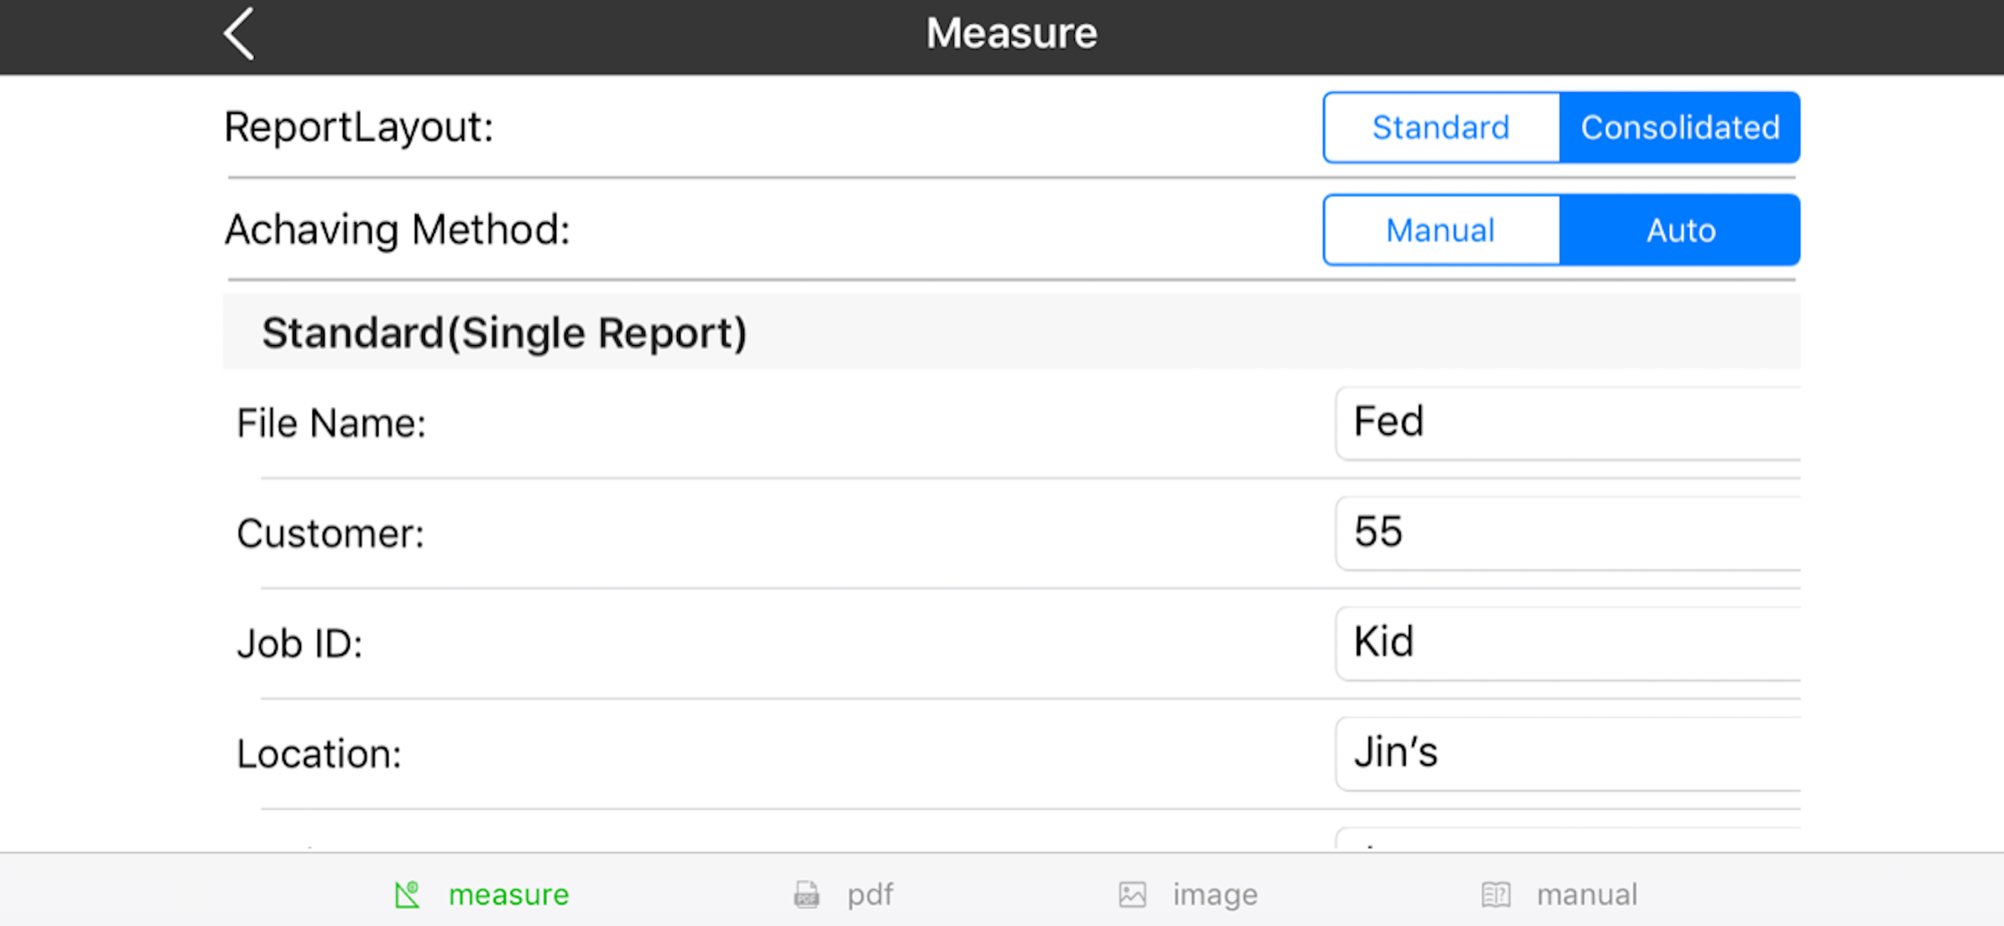Tap the measure ruler icon
The height and width of the screenshot is (926, 2004).
pos(407,894)
